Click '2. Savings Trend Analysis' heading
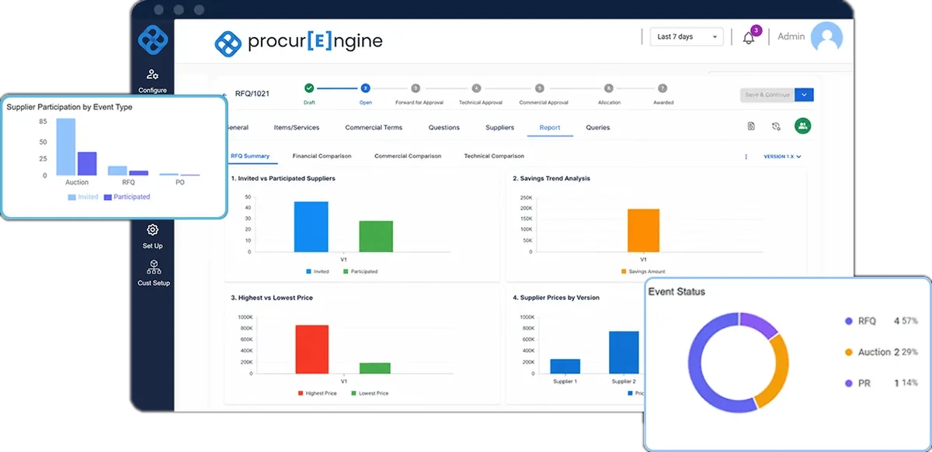The height and width of the screenshot is (452, 932). coord(551,178)
